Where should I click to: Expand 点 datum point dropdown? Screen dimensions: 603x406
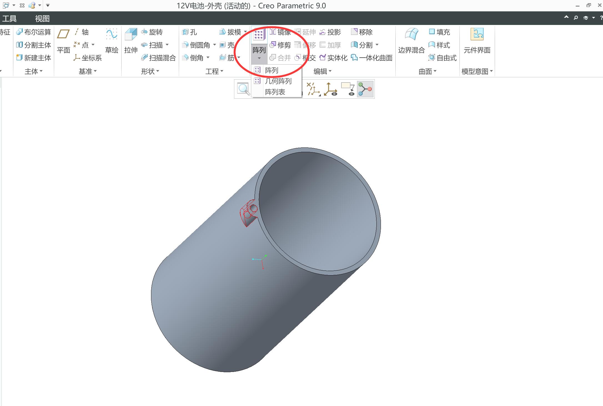pyautogui.click(x=93, y=45)
